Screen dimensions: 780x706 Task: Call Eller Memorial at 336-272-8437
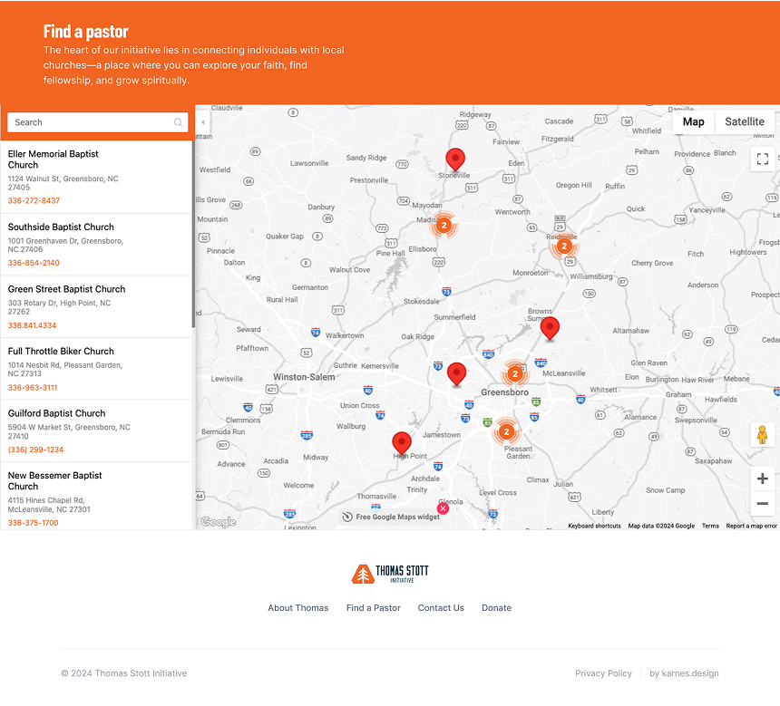click(34, 201)
